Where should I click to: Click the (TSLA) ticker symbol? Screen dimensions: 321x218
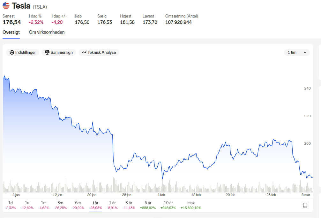coord(40,7)
